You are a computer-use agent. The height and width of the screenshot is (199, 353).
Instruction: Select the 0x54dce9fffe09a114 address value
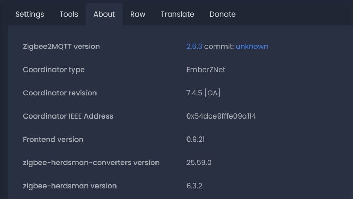221,116
